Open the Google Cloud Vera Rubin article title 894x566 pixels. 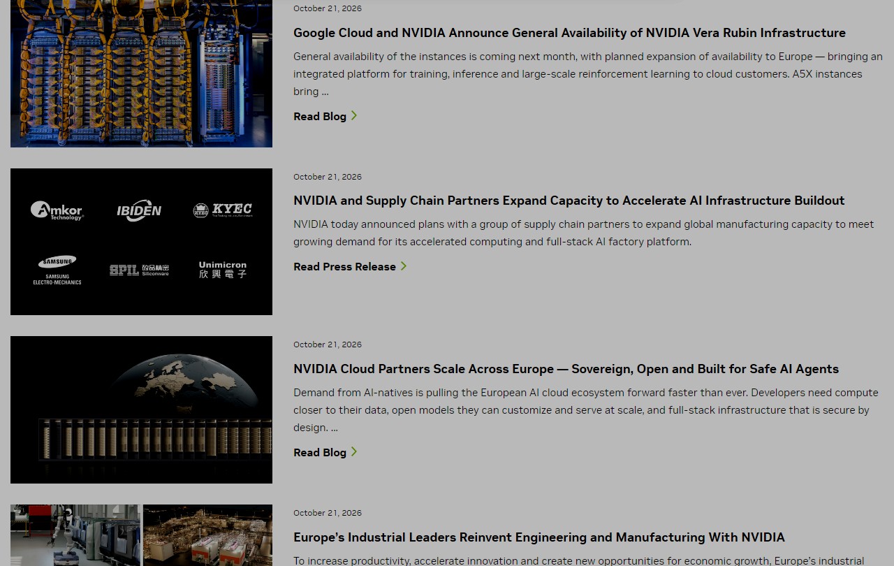point(569,33)
